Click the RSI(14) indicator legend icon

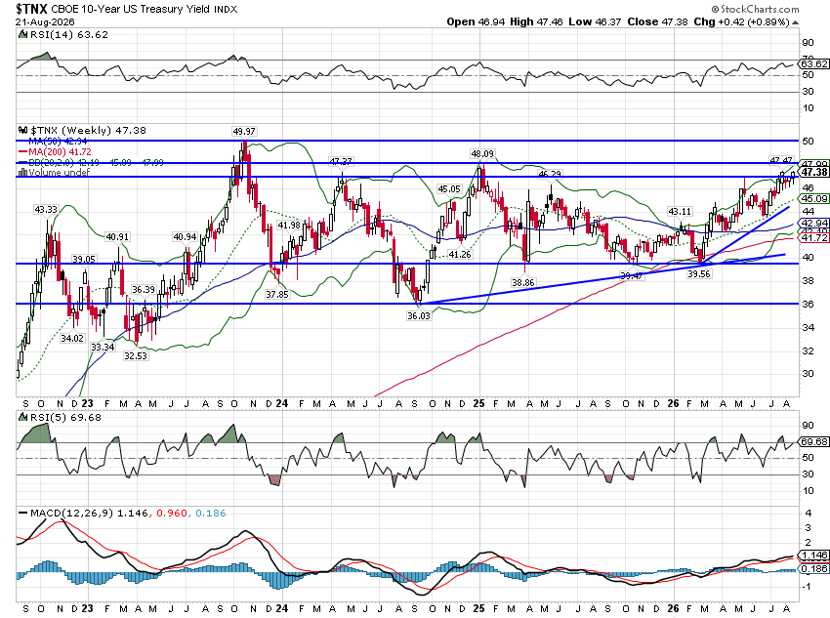(x=22, y=34)
